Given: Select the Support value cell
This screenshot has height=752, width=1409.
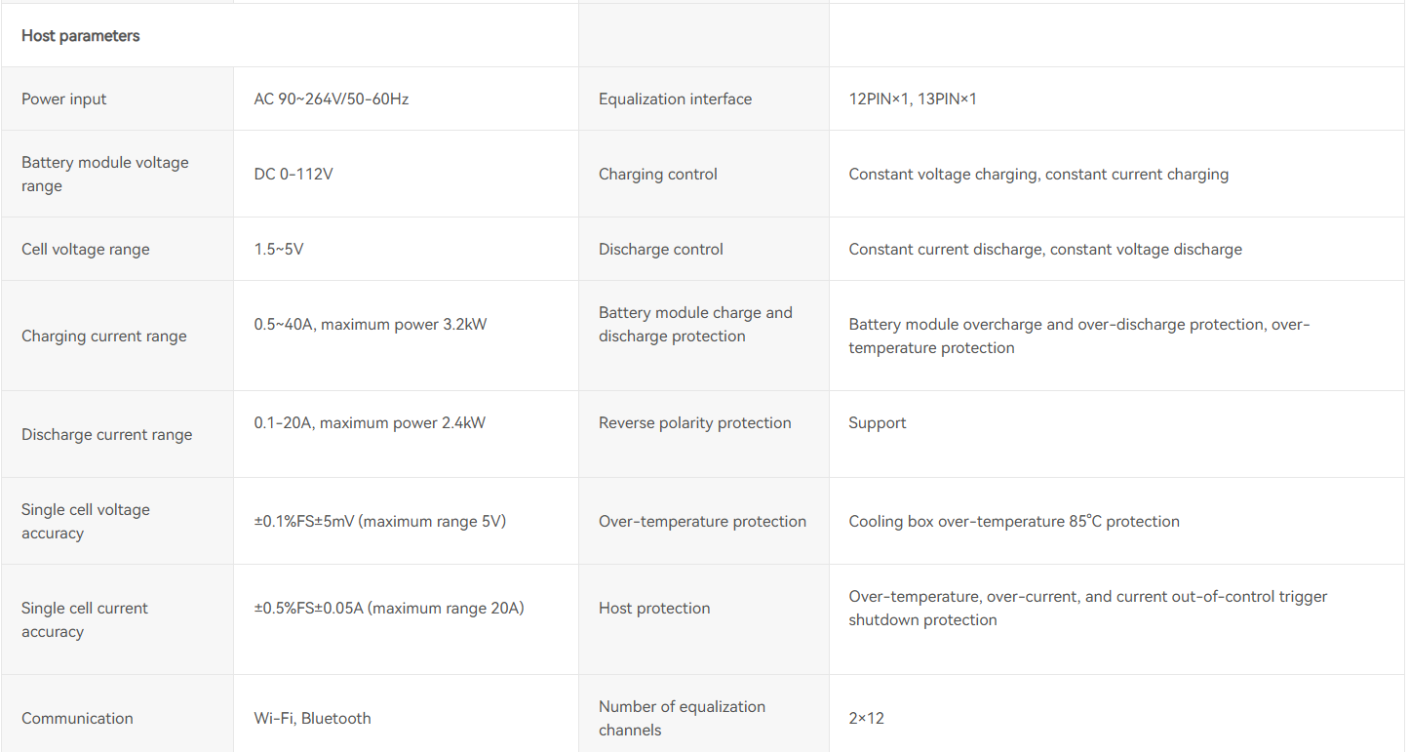Looking at the screenshot, I should (878, 422).
